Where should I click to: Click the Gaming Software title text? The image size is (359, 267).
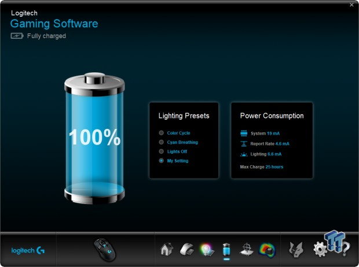click(54, 24)
